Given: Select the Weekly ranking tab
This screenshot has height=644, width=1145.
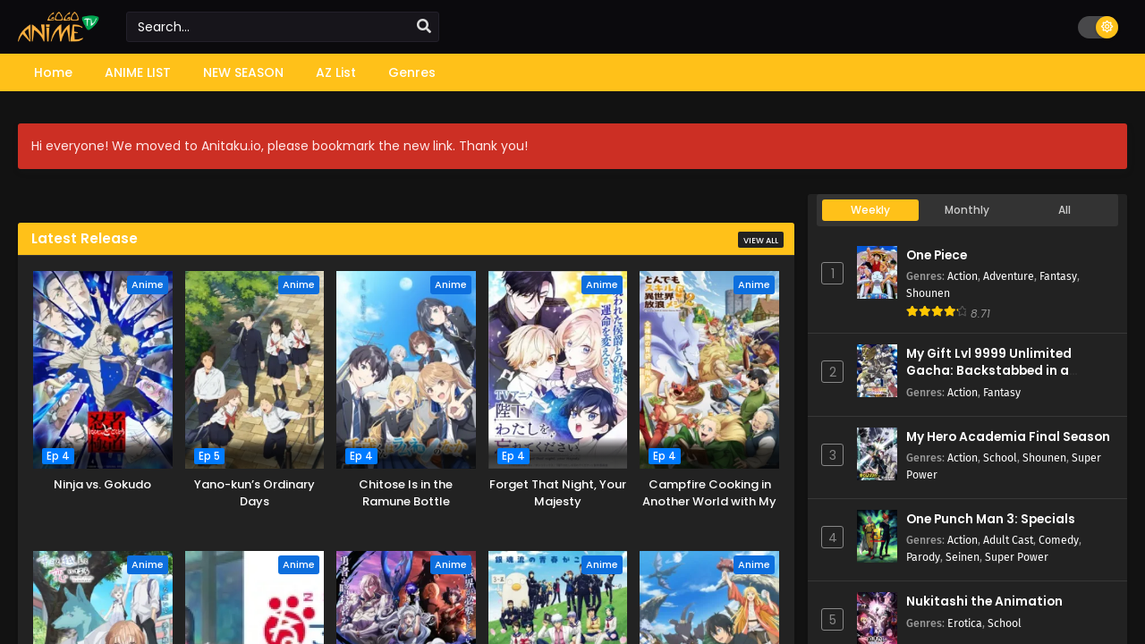Looking at the screenshot, I should pos(870,210).
